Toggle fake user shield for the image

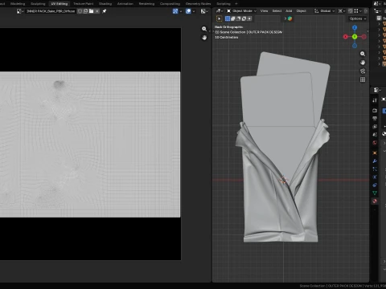tap(80, 11)
